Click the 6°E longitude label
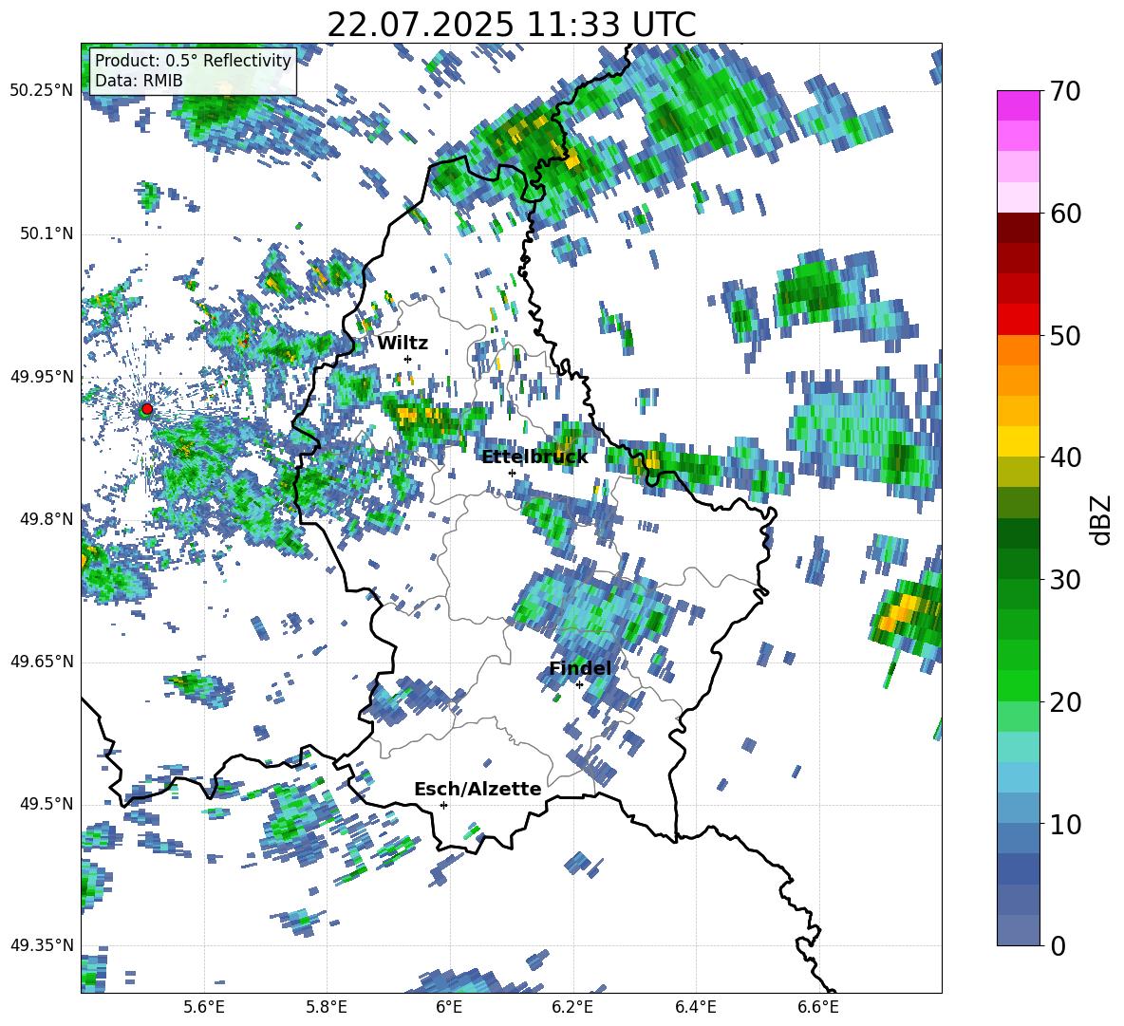 coord(449,1007)
